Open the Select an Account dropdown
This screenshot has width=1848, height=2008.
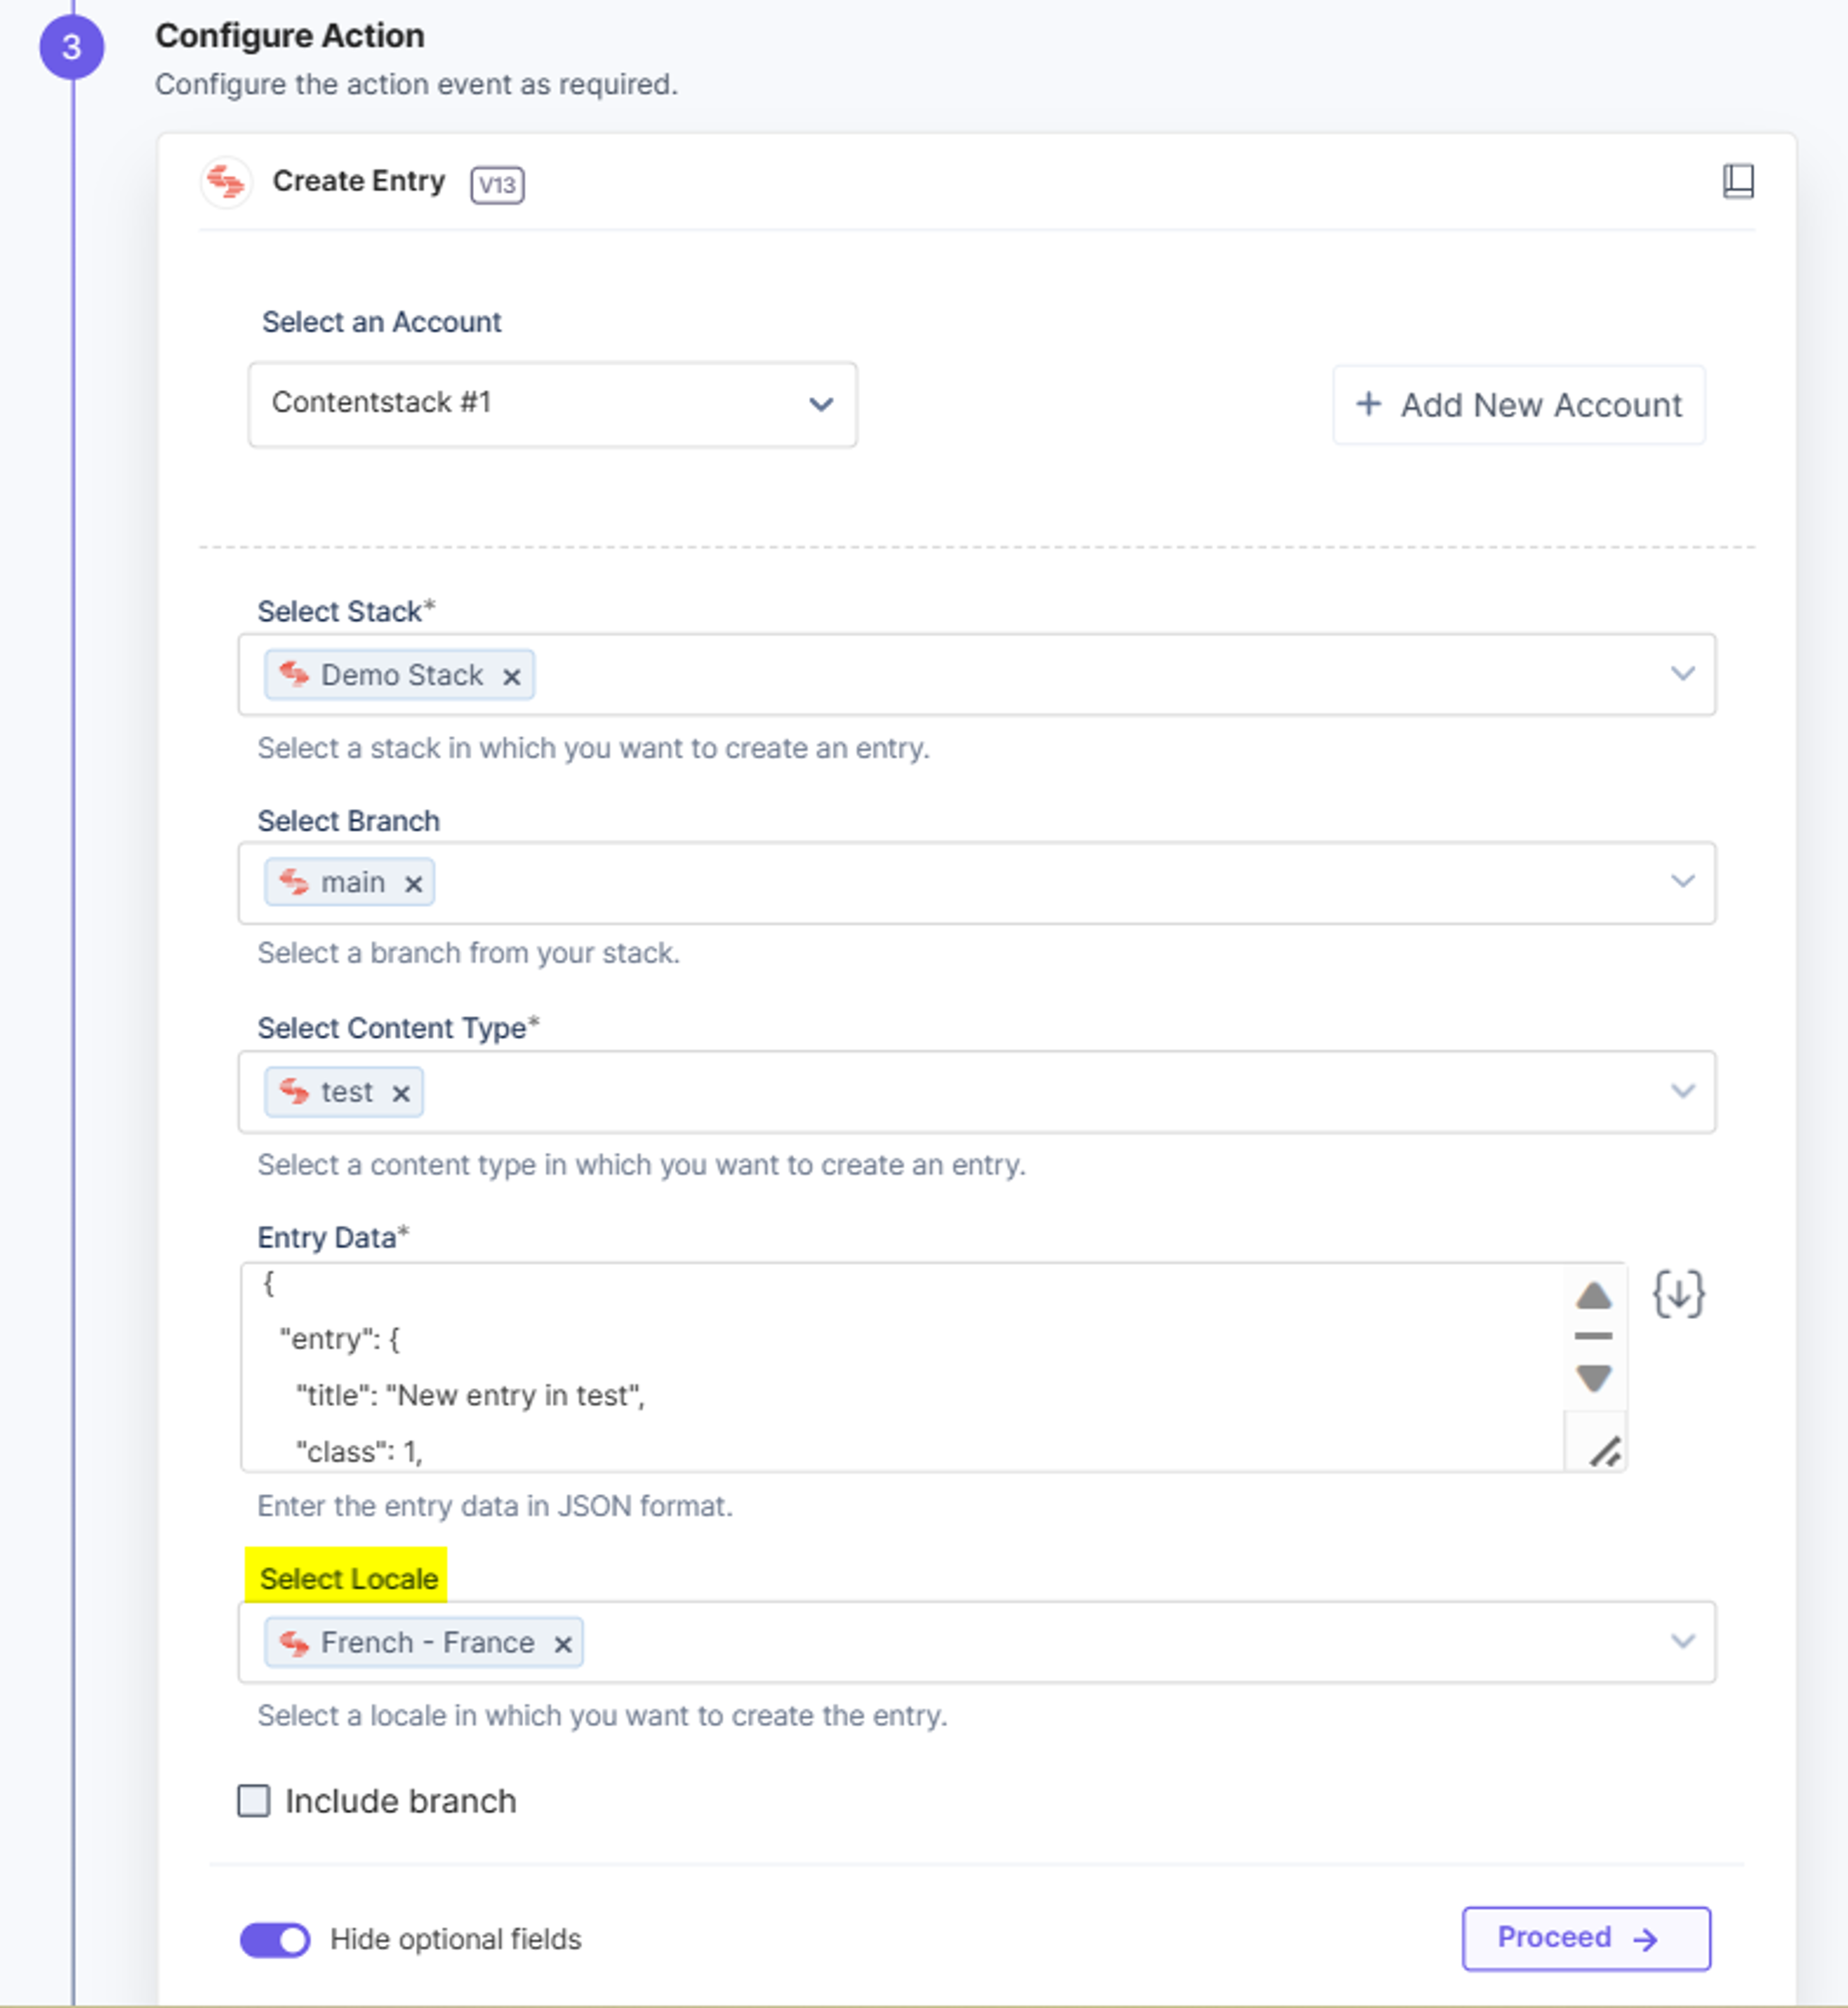coord(552,404)
